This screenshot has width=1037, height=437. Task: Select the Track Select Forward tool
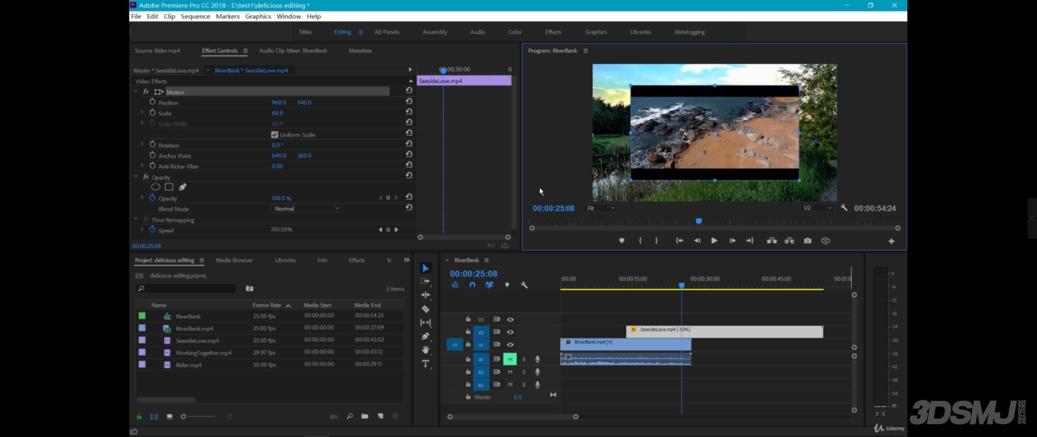click(x=425, y=281)
